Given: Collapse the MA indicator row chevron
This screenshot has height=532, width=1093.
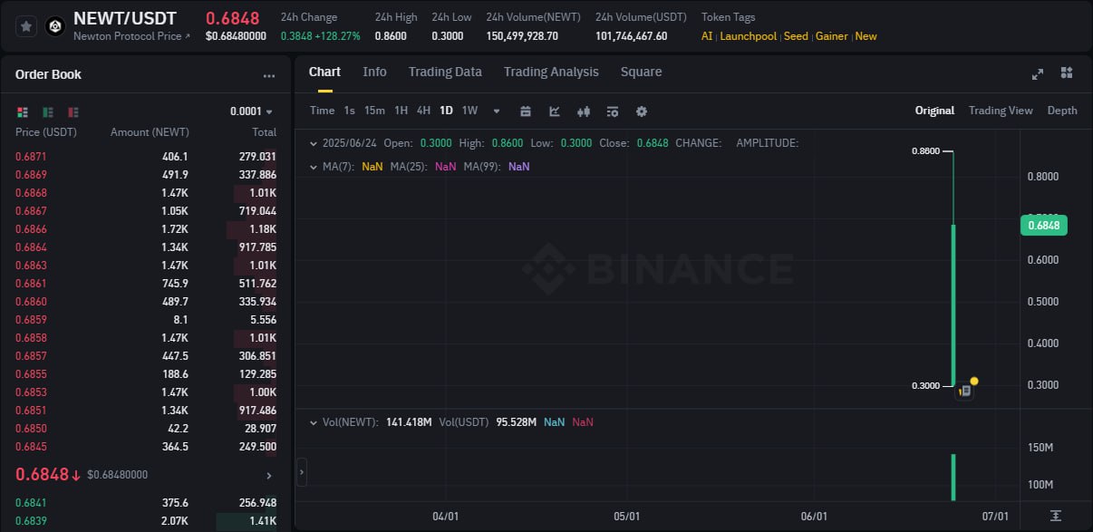Looking at the screenshot, I should click(x=314, y=167).
